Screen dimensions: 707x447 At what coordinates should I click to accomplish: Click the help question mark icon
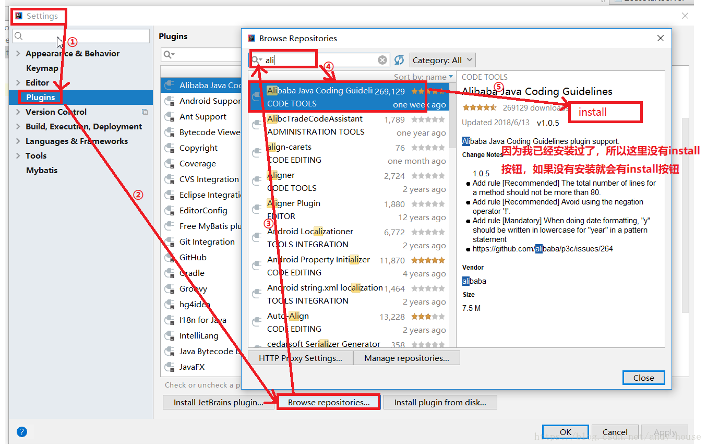tap(22, 432)
